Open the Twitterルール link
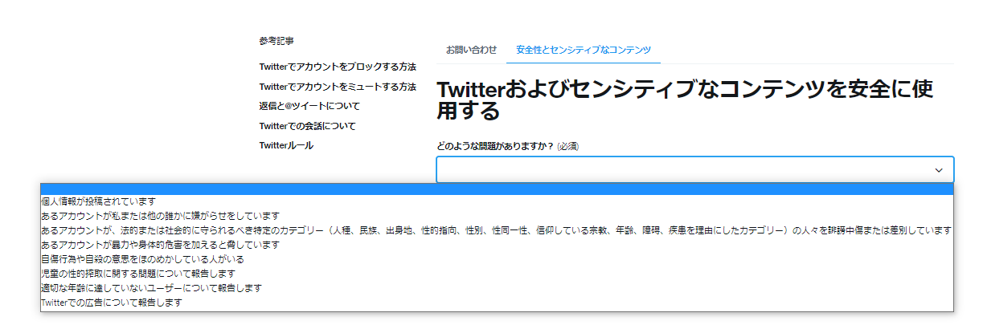Image resolution: width=983 pixels, height=333 pixels. 286,145
